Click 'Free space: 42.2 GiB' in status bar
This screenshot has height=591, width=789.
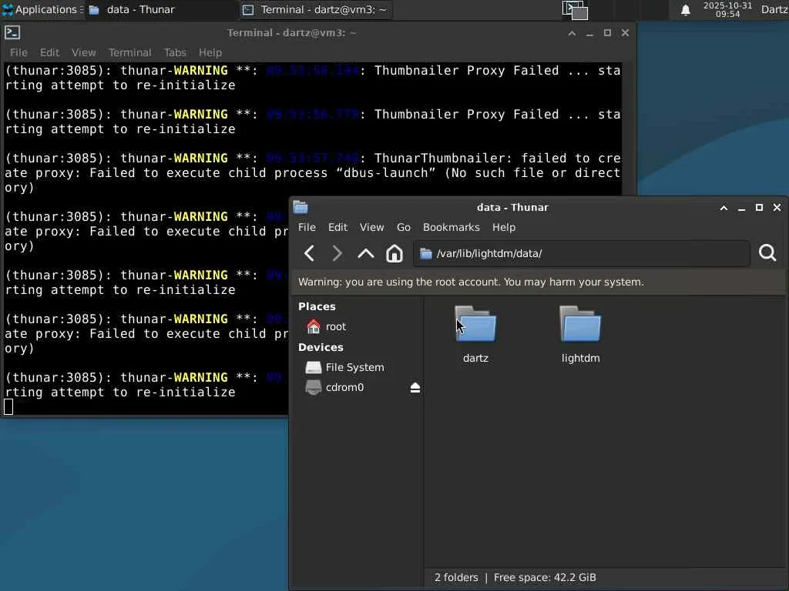(545, 577)
